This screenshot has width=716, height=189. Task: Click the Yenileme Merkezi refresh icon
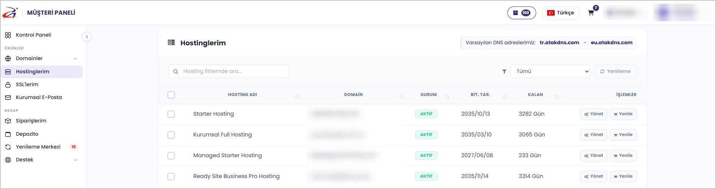[8, 147]
